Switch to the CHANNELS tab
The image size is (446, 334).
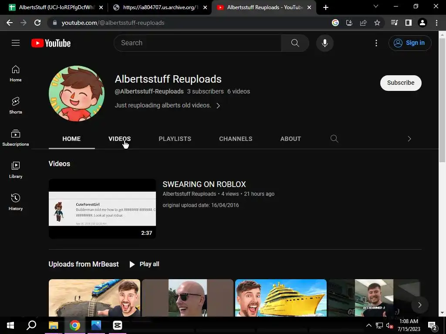coord(236,139)
